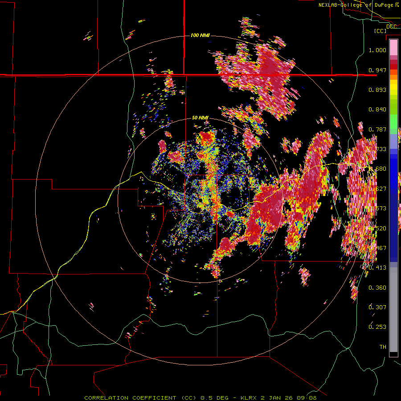The image size is (401, 401).
Task: Select the 0.787 legend value
Action: pyautogui.click(x=377, y=129)
